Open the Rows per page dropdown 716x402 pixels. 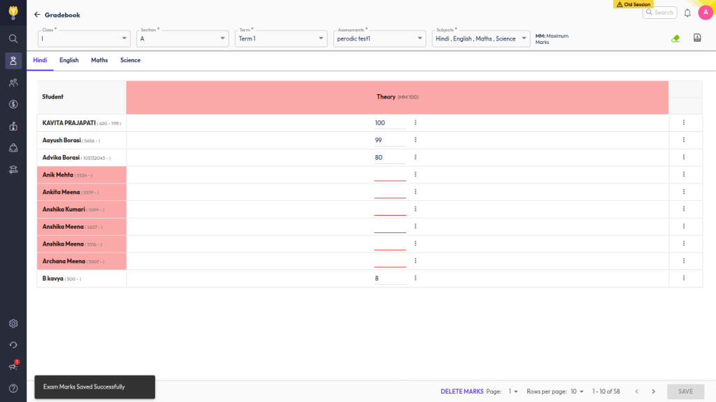pyautogui.click(x=577, y=392)
